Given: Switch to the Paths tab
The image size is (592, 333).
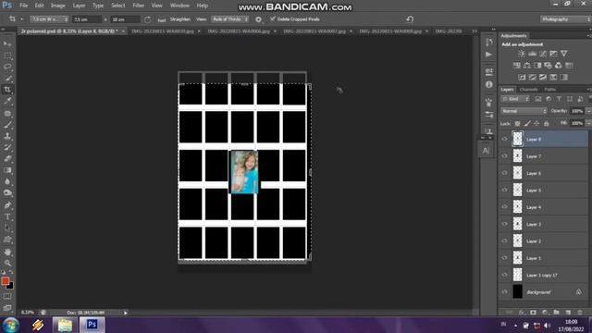Looking at the screenshot, I should pyautogui.click(x=549, y=90).
